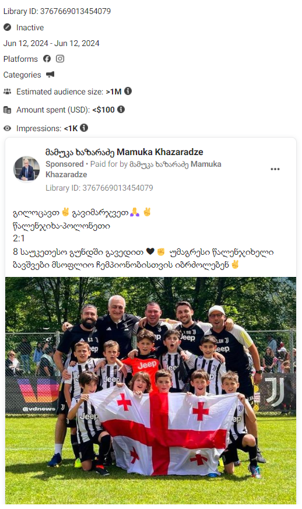Click the Georgian ad caption text
The width and height of the screenshot is (302, 509).
pos(143,238)
